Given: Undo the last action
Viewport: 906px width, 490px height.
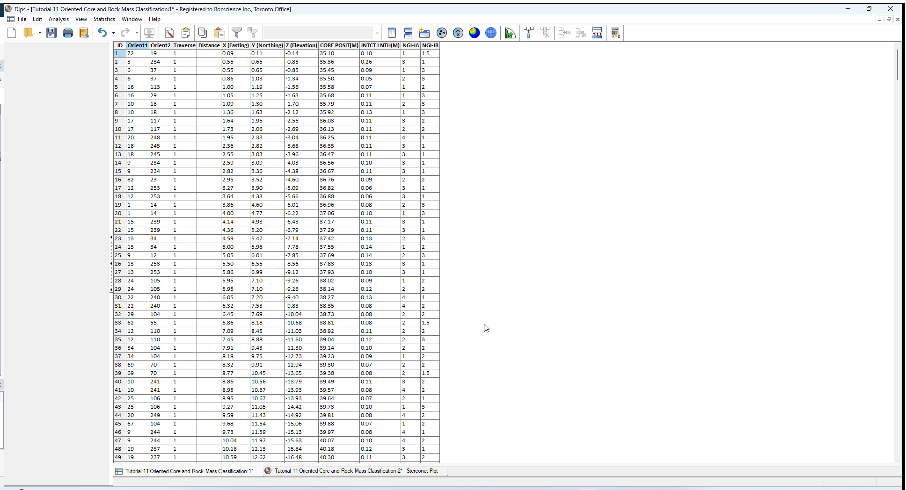Looking at the screenshot, I should click(x=102, y=33).
